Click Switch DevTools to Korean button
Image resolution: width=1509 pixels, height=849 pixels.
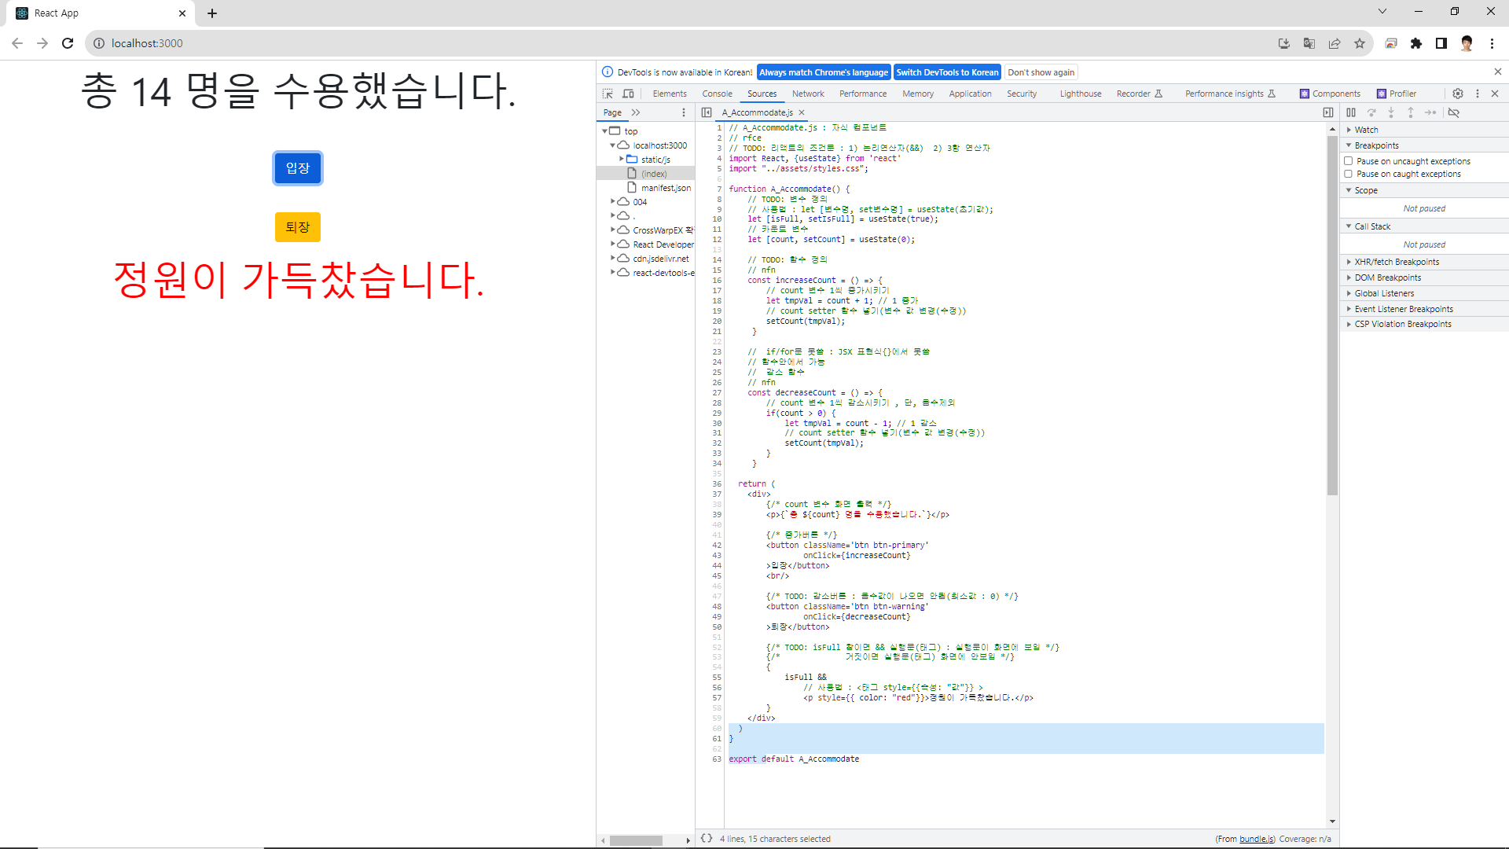click(x=947, y=72)
